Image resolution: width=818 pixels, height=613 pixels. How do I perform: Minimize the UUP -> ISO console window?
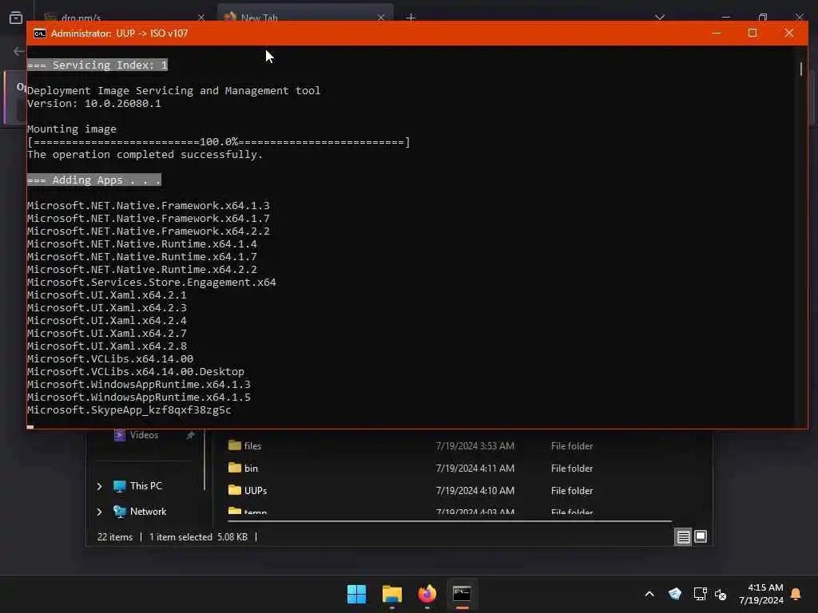click(x=717, y=33)
